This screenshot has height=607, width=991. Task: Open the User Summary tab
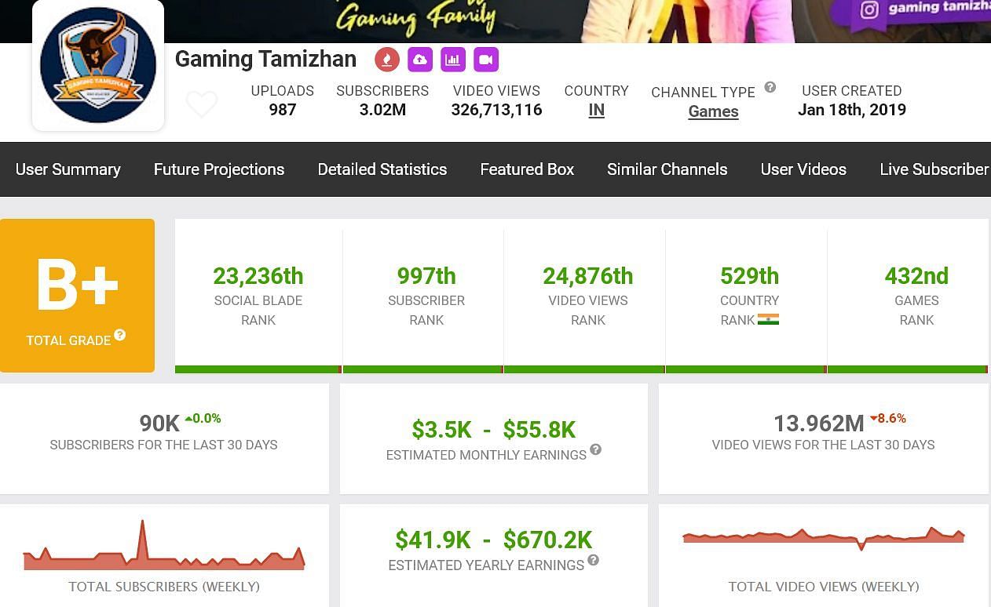68,169
